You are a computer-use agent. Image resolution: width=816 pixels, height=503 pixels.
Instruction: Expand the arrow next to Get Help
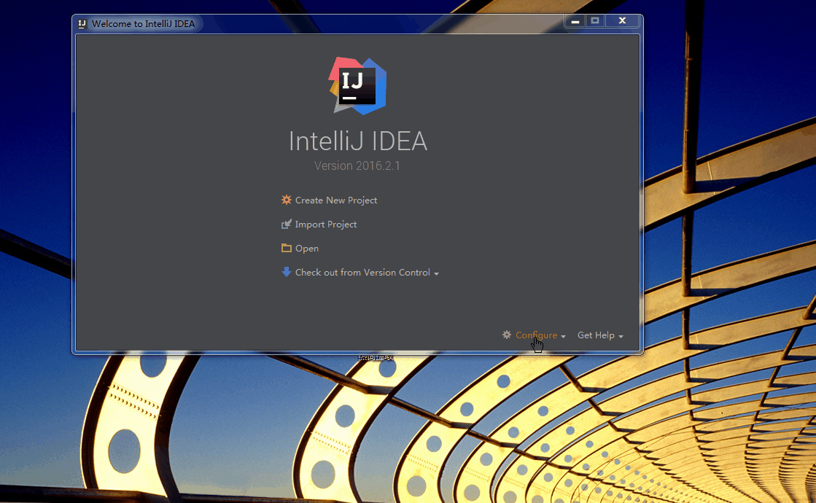[621, 337]
